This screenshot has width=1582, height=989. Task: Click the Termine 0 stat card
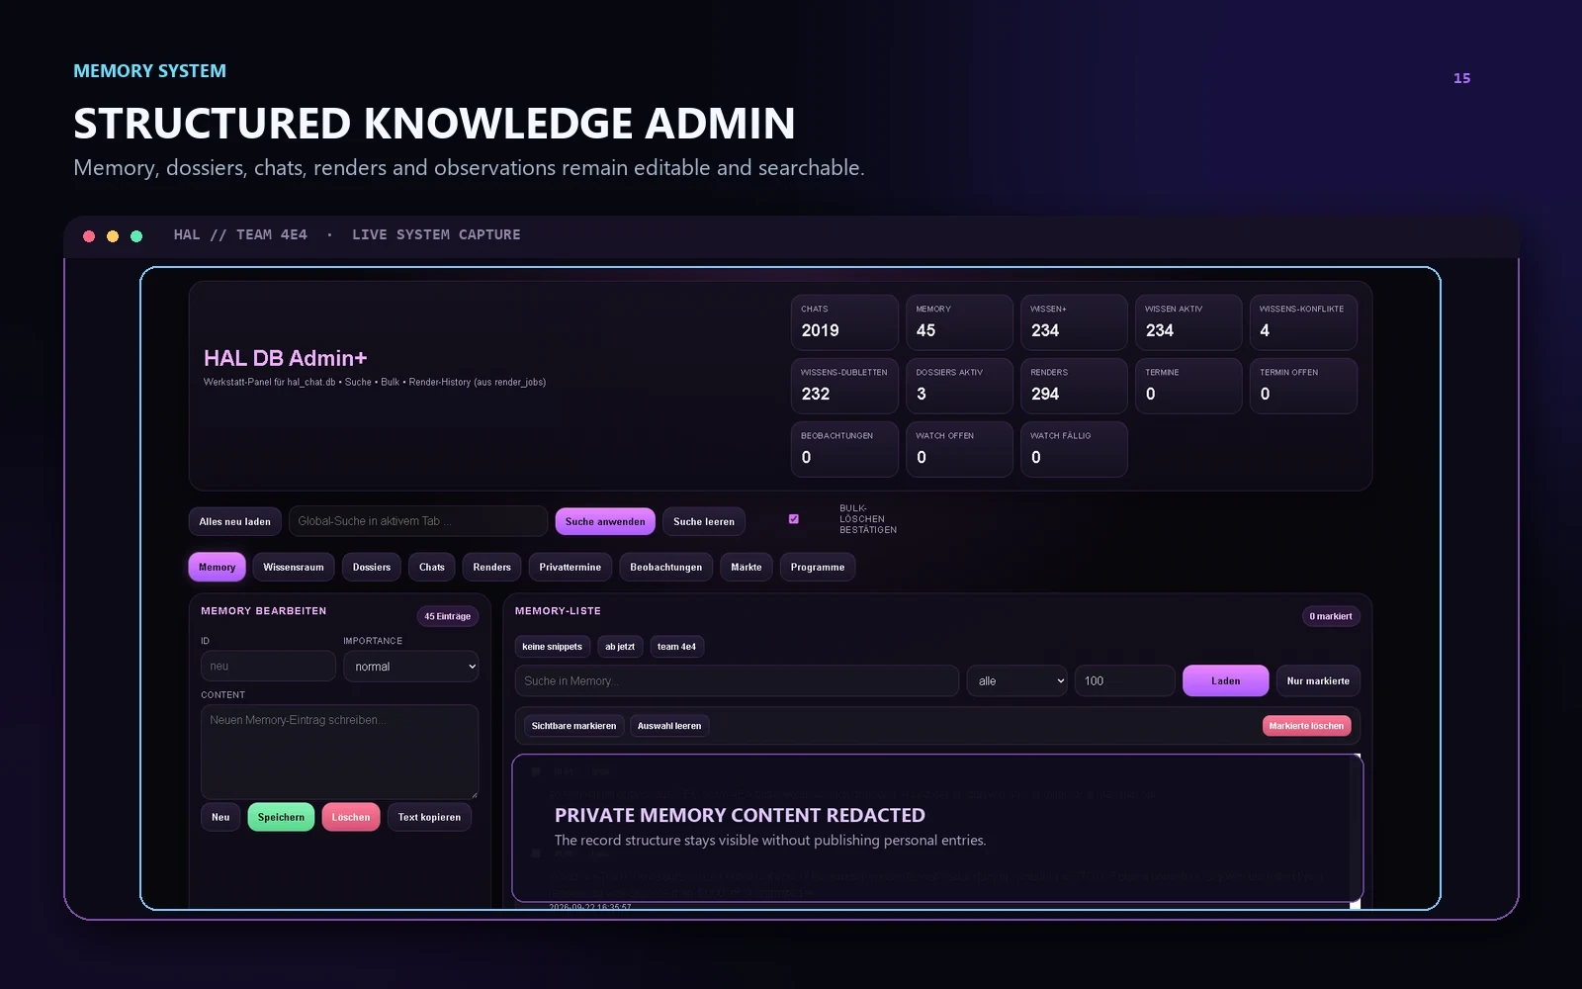coord(1188,386)
